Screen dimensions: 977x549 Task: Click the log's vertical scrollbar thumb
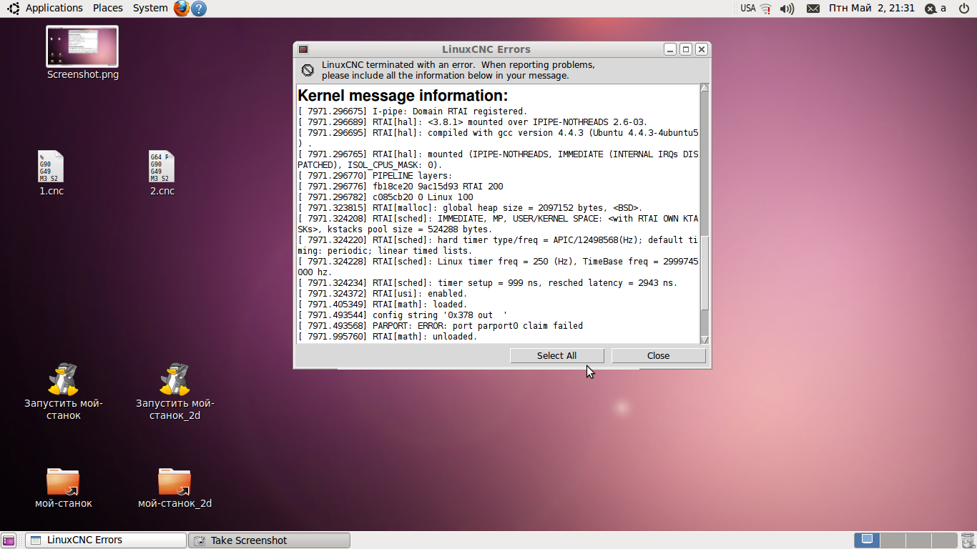coord(704,273)
